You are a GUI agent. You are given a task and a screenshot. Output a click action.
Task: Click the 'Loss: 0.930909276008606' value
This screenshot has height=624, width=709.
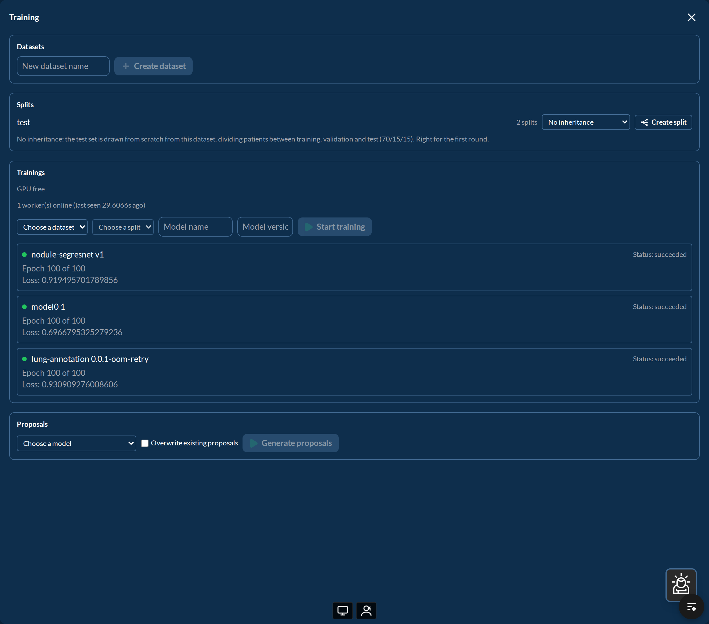pyautogui.click(x=70, y=384)
